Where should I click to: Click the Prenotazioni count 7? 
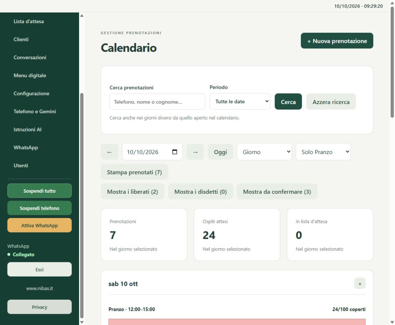(113, 235)
